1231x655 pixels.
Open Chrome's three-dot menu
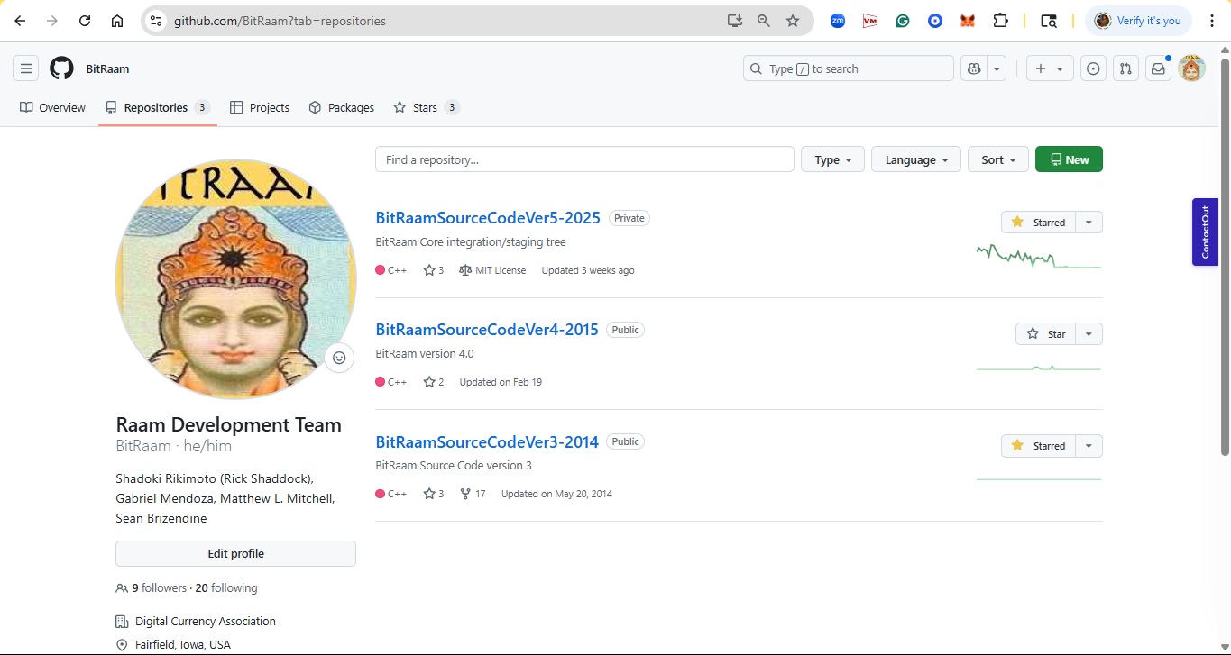[1212, 21]
